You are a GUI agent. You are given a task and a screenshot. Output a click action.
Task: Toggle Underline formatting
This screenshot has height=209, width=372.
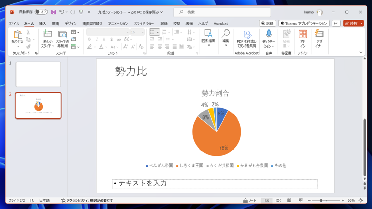pyautogui.click(x=104, y=39)
